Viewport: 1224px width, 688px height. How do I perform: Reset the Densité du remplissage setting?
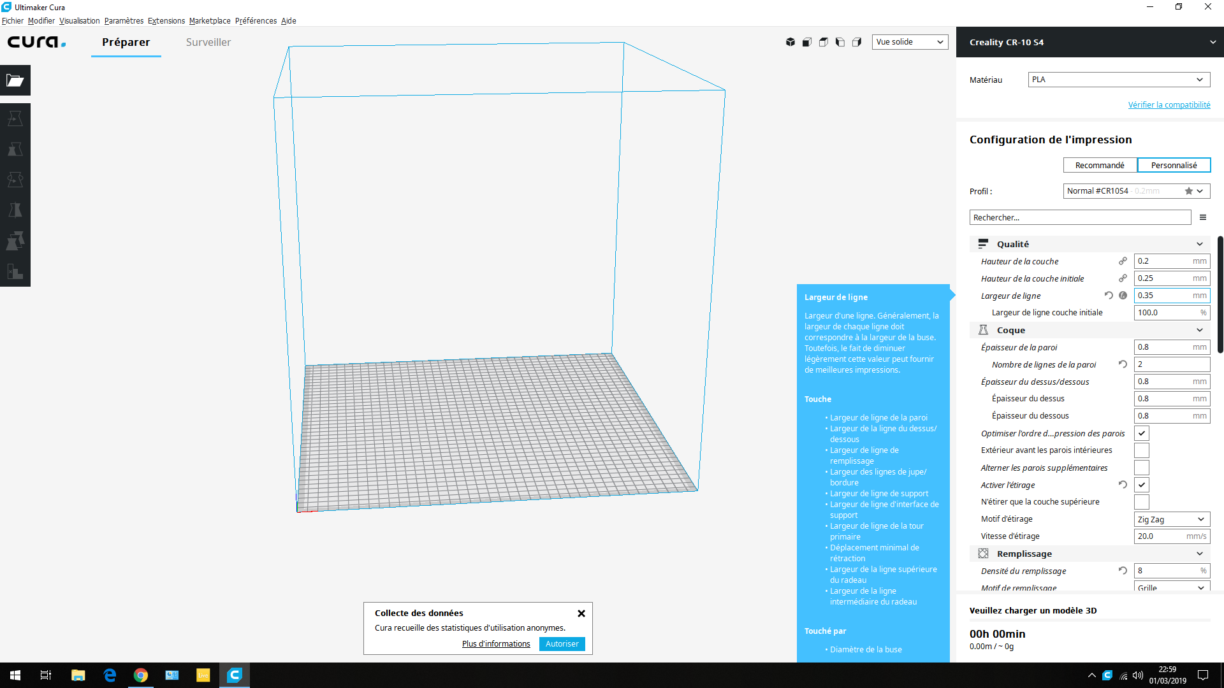(1123, 571)
